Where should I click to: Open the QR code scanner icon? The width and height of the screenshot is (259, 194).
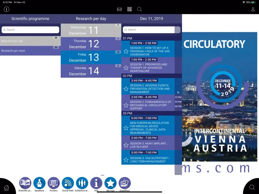tap(129, 9)
